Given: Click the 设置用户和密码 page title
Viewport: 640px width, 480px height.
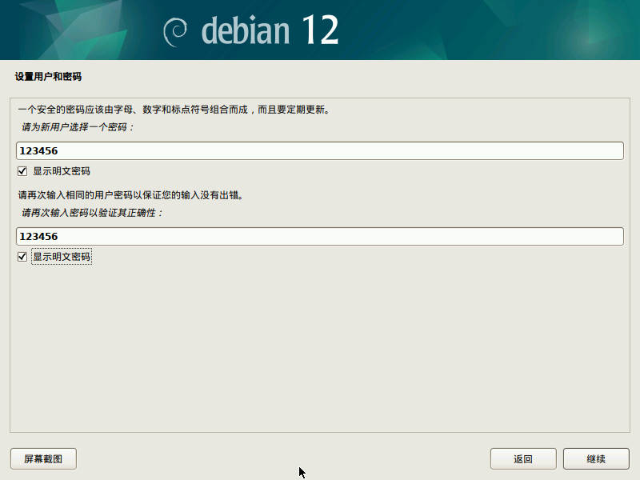Looking at the screenshot, I should [x=48, y=77].
